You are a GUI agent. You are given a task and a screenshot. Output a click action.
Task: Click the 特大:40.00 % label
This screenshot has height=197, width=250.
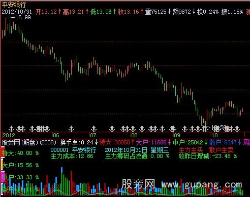pyautogui.click(x=20, y=153)
